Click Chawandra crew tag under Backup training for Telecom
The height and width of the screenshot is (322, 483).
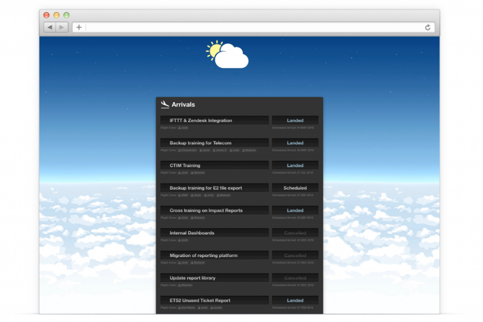click(187, 150)
